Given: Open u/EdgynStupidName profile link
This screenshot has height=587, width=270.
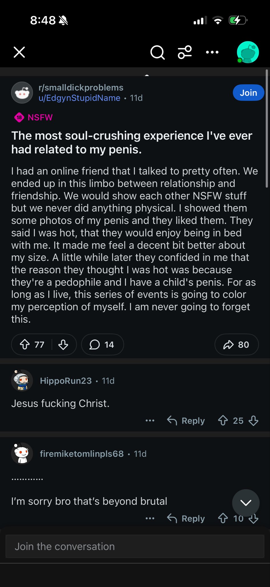Looking at the screenshot, I should tap(79, 98).
